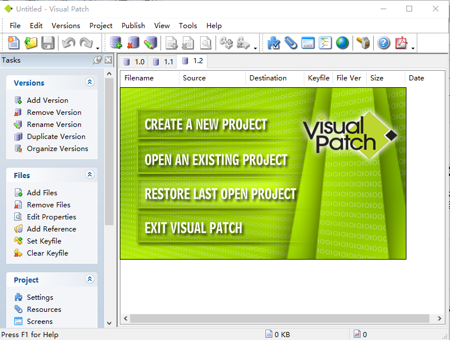The width and height of the screenshot is (450, 340).
Task: Collapse the Files task group
Action: (90, 175)
